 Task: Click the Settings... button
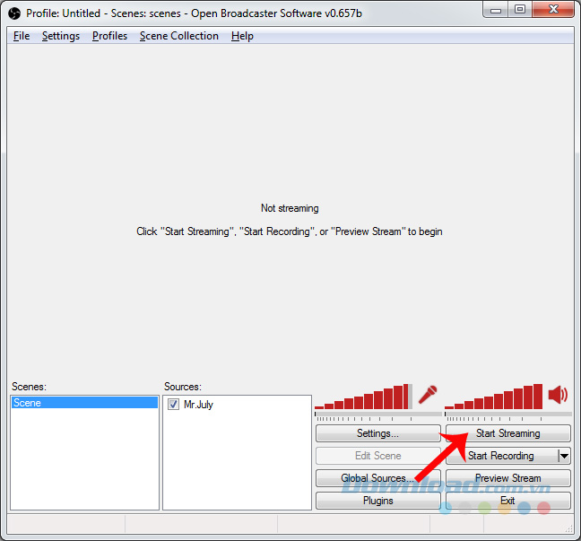pos(378,433)
